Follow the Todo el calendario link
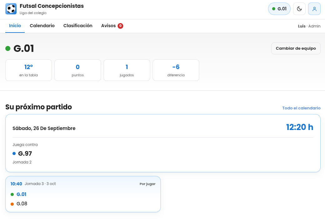 coord(301,108)
